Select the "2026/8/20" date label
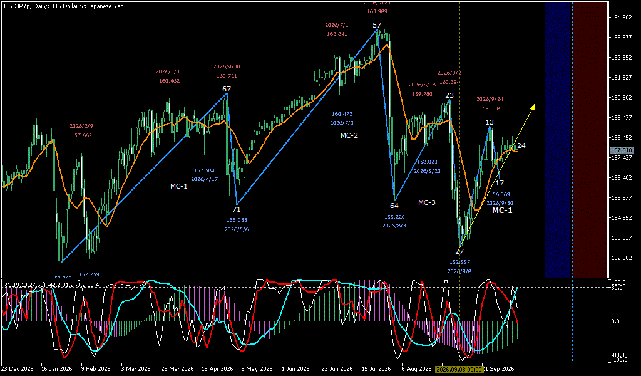Screen dimensions: 641x376 (427, 171)
